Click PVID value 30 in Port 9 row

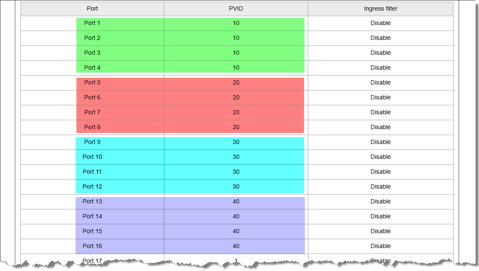click(236, 142)
